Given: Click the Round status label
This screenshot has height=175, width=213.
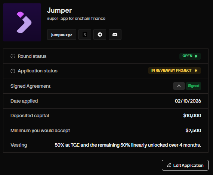Looking at the screenshot, I should [32, 56].
